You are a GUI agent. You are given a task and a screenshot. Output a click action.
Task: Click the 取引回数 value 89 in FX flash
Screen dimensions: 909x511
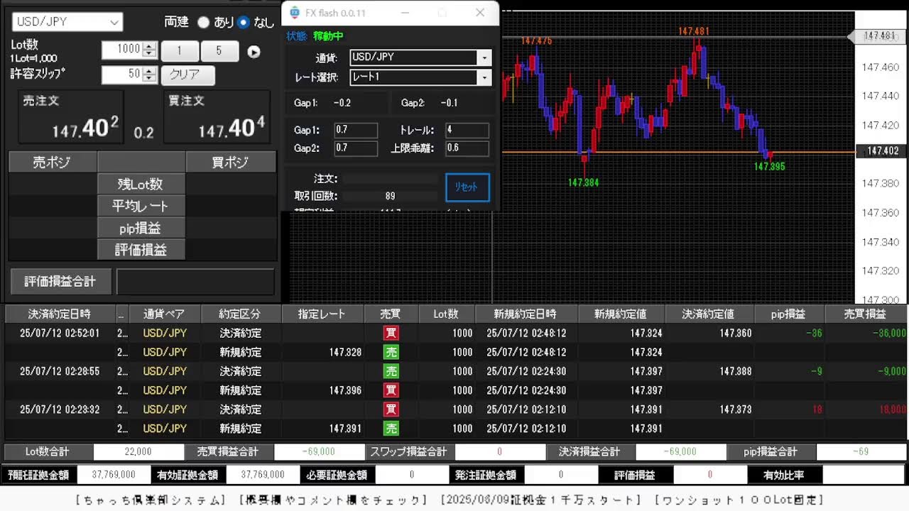(x=390, y=196)
